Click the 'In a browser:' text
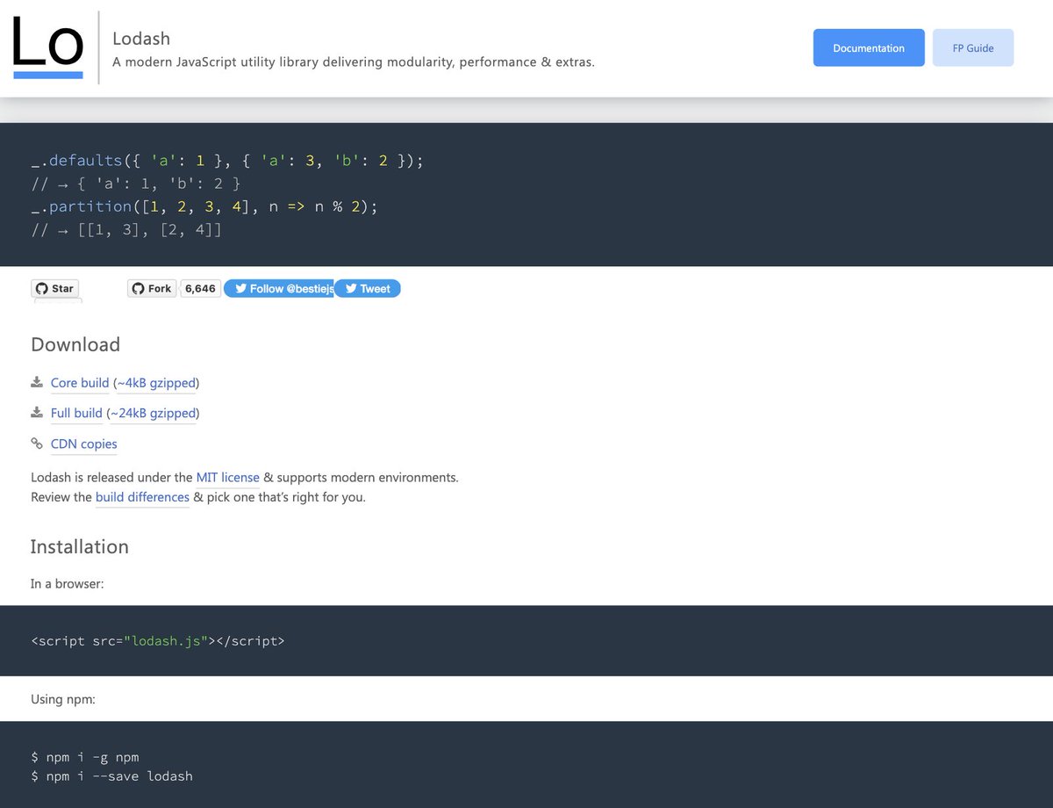Viewport: 1053px width, 808px height. [68, 583]
